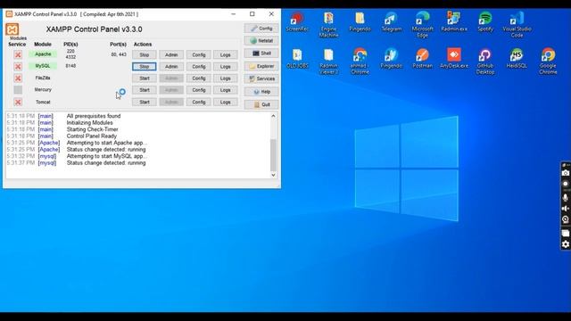Select the Visual Studio Code desktop icon
This screenshot has height=321, width=571.
(517, 25)
